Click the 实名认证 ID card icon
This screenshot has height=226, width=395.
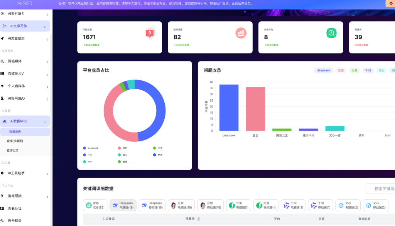3,208
